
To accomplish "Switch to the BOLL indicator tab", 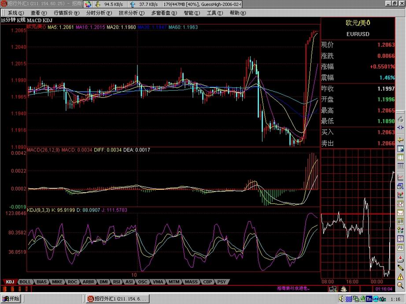I will pyautogui.click(x=26, y=282).
